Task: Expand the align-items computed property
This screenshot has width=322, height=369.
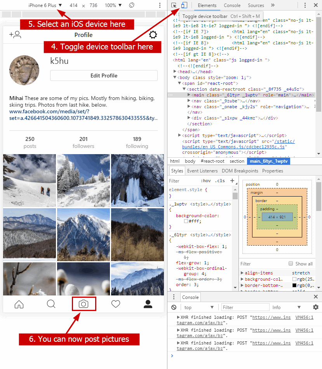Action: pos(242,273)
